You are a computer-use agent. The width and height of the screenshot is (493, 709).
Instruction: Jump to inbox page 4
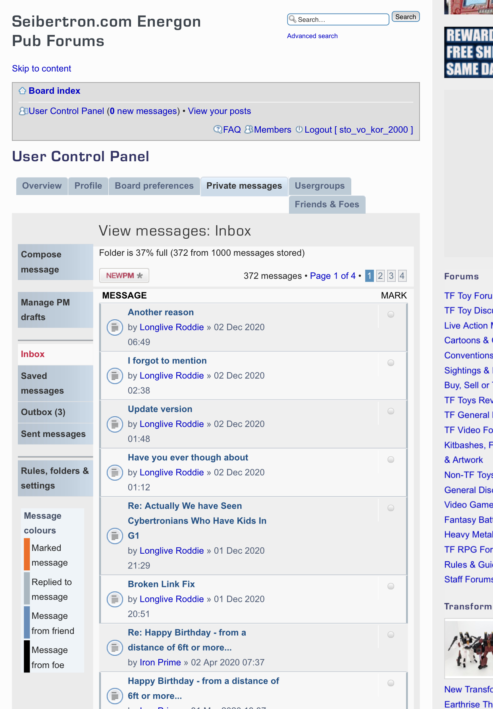click(402, 276)
